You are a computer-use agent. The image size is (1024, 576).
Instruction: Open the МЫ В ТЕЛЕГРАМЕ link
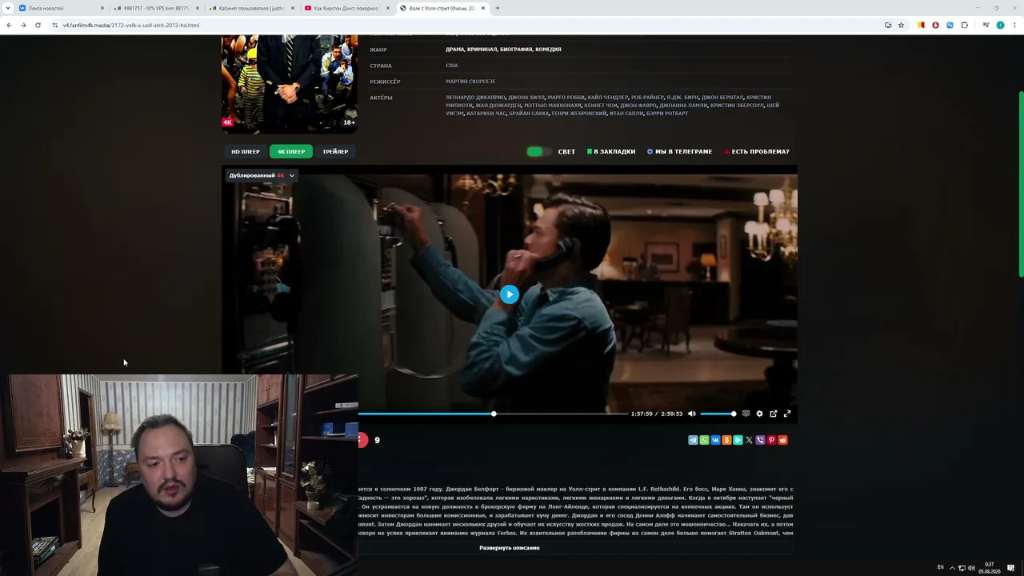679,151
